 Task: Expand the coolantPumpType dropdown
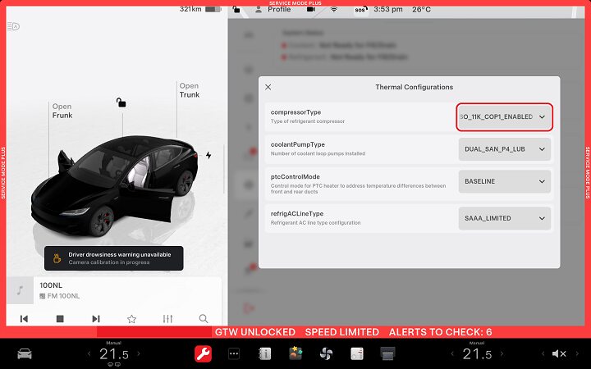click(505, 149)
